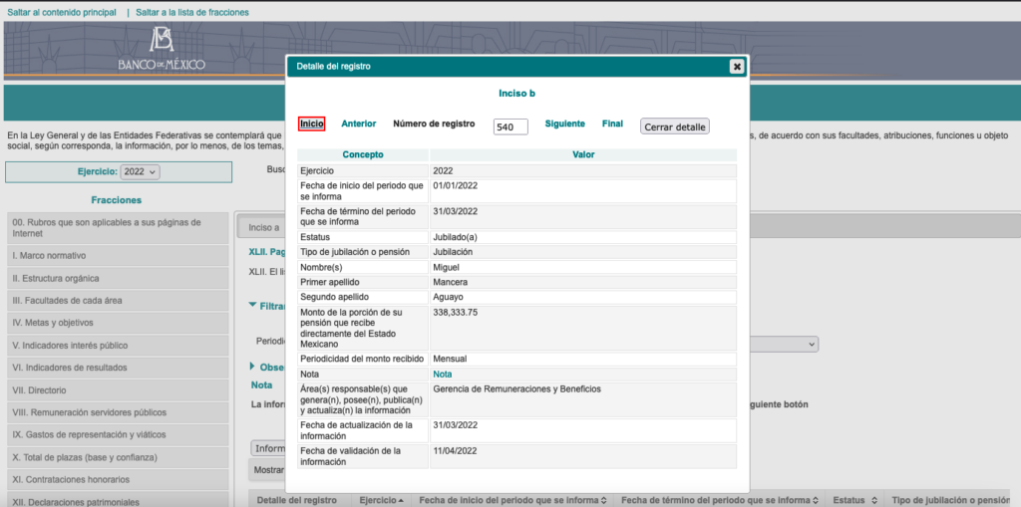Open fraction VIII. Remuneración servidores públicos
This screenshot has height=507, width=1021.
pos(118,412)
